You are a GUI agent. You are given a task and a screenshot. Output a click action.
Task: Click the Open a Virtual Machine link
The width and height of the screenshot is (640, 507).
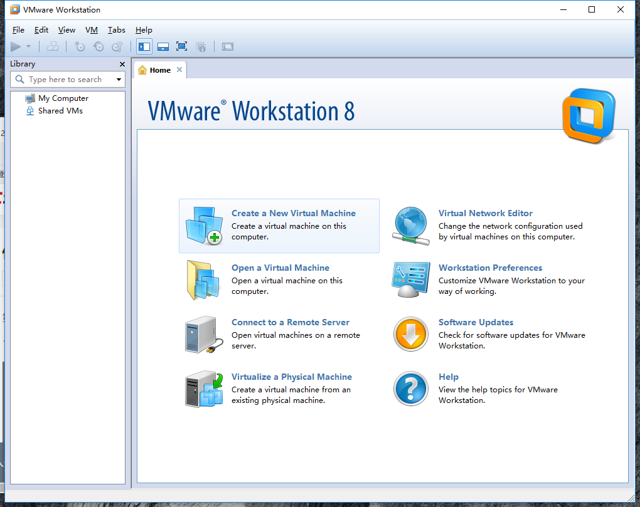pyautogui.click(x=280, y=268)
